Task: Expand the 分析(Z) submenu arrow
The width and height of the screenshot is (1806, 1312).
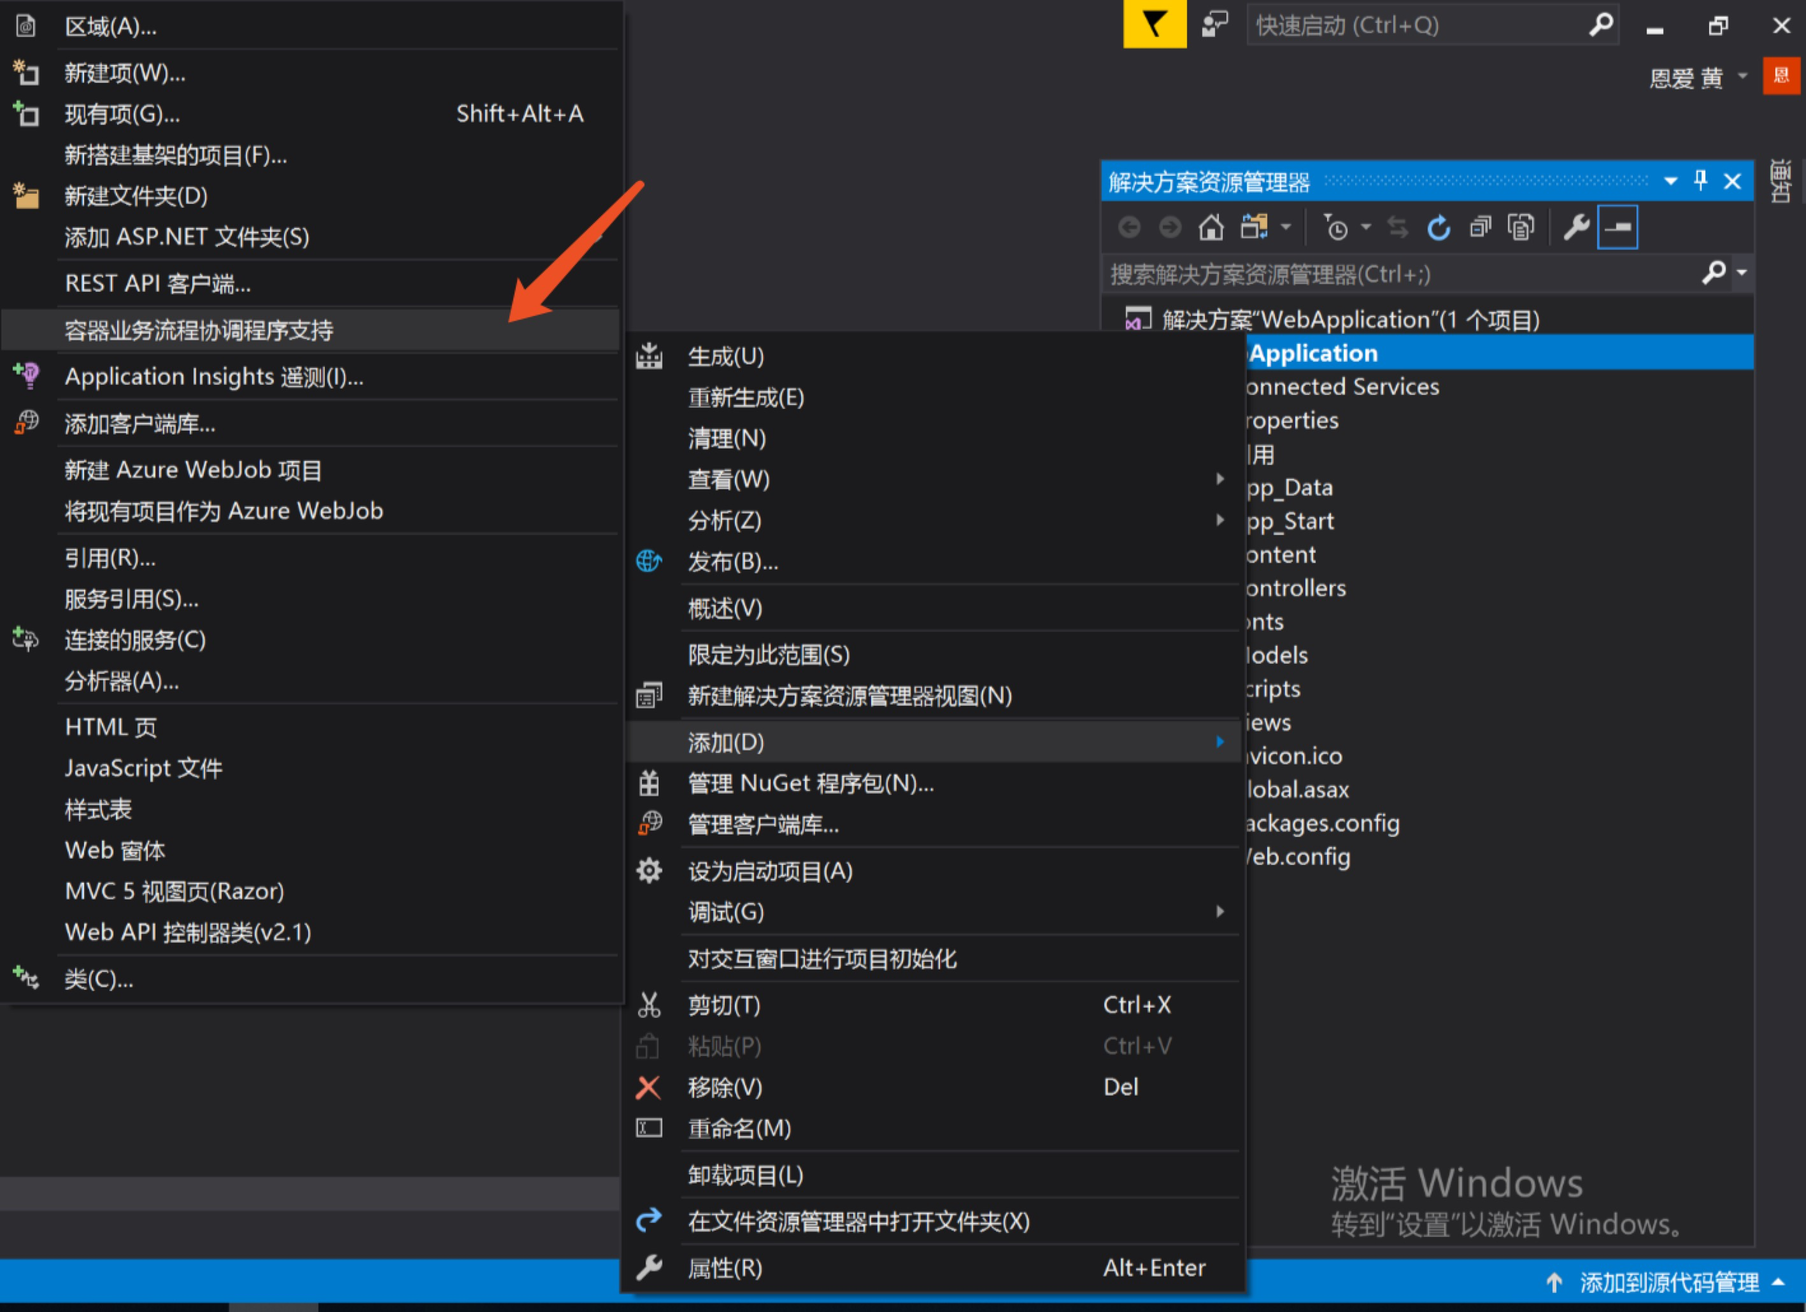Action: click(x=1220, y=520)
